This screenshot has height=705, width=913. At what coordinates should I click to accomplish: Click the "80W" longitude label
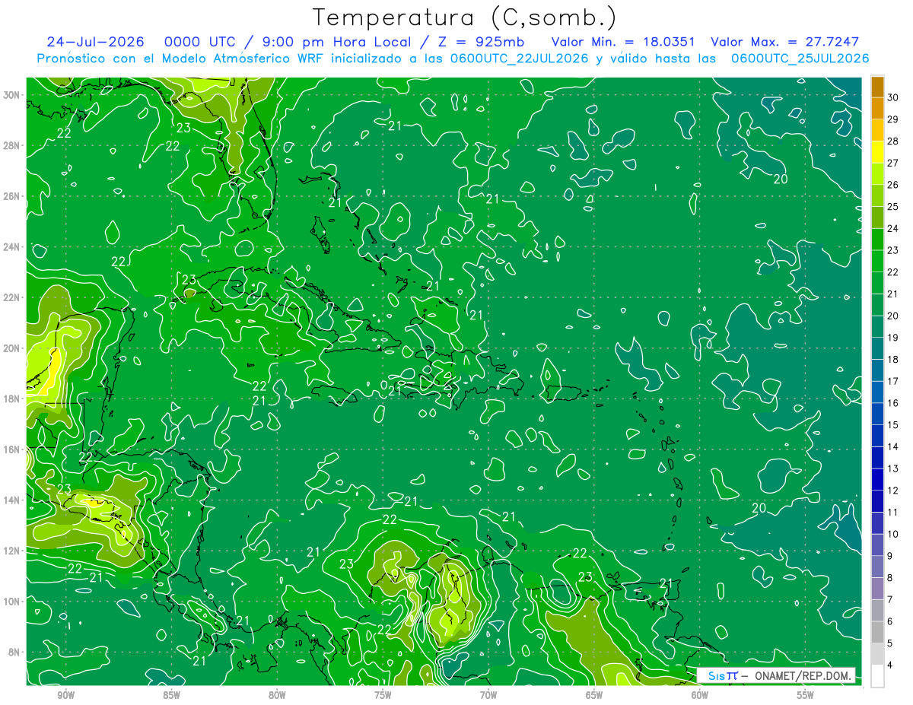[277, 695]
